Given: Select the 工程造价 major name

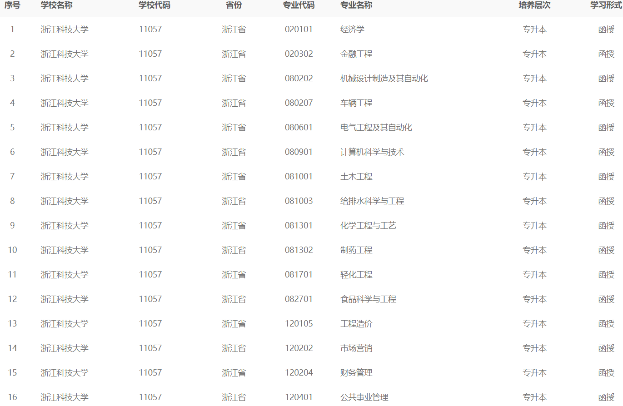Looking at the screenshot, I should click(356, 324).
